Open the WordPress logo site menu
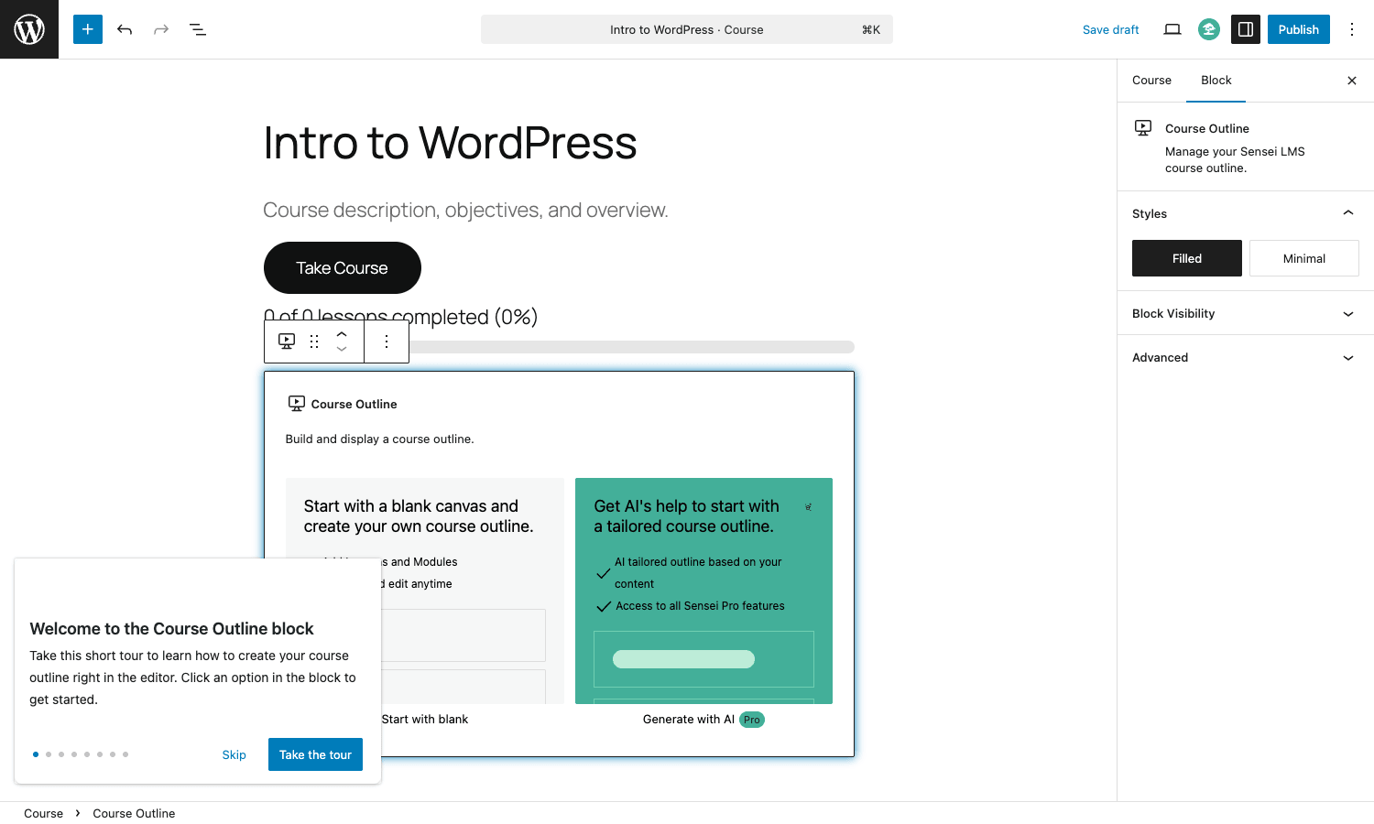 (x=29, y=29)
